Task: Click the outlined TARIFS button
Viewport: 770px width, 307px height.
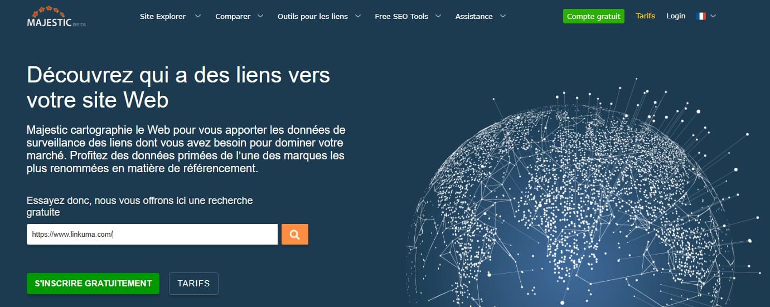Action: coord(193,283)
